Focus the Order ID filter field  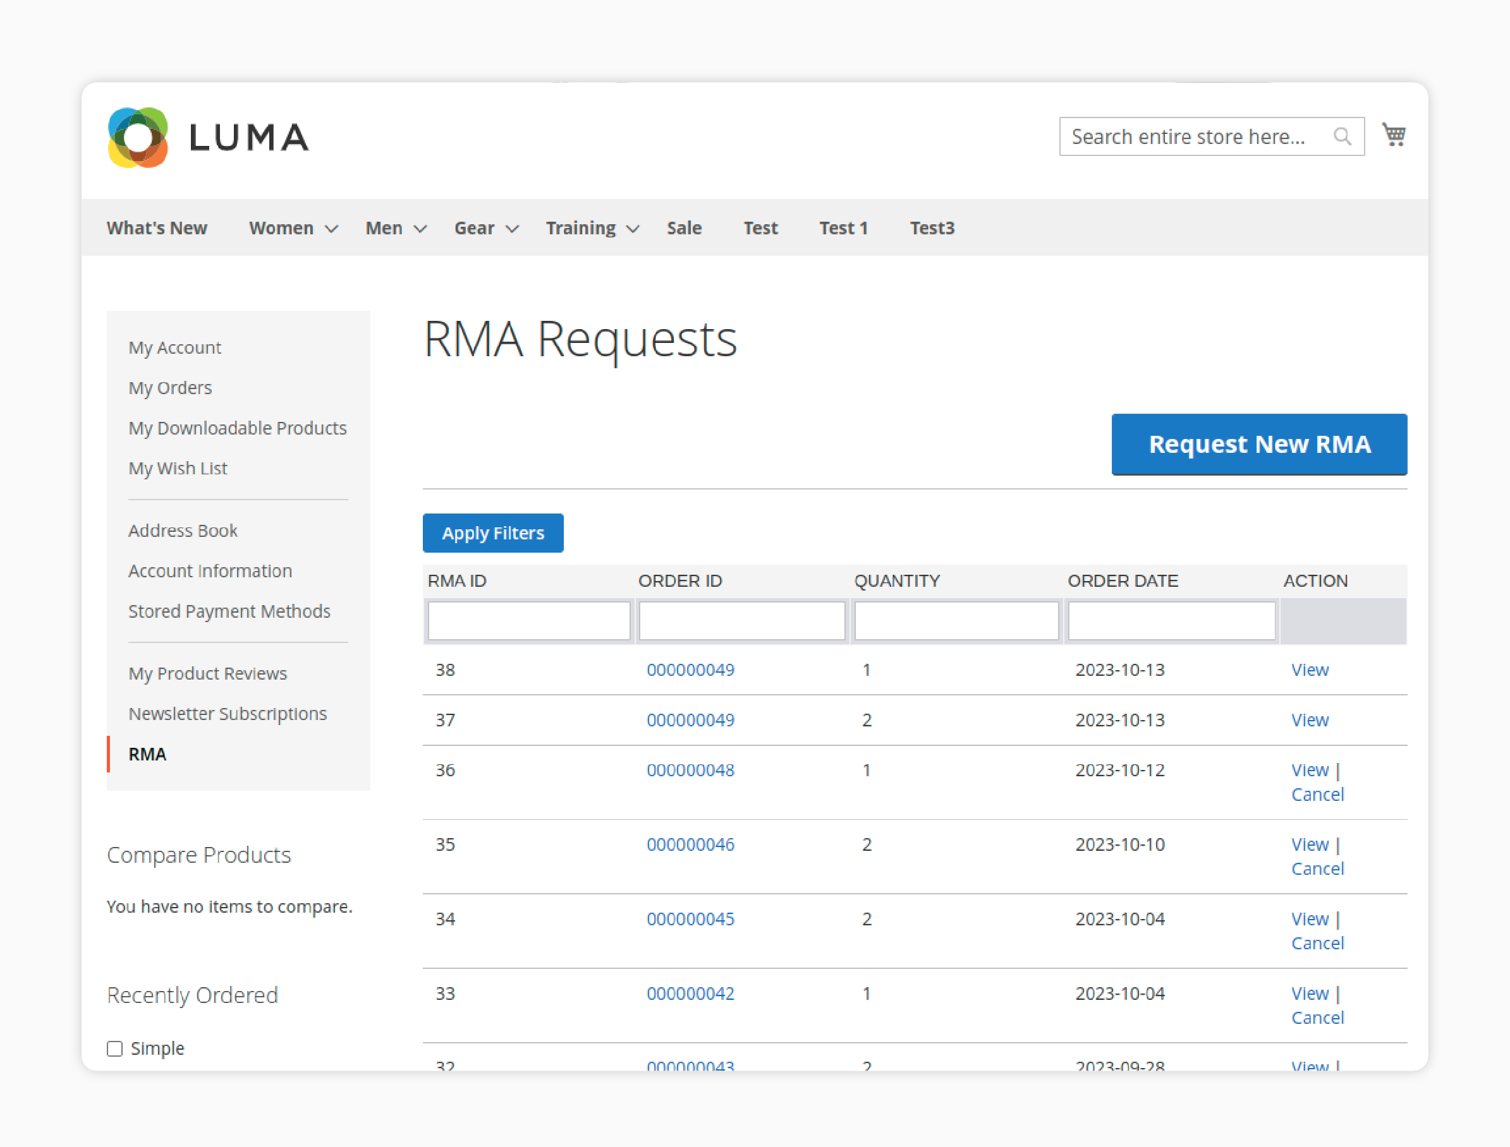pyautogui.click(x=742, y=621)
